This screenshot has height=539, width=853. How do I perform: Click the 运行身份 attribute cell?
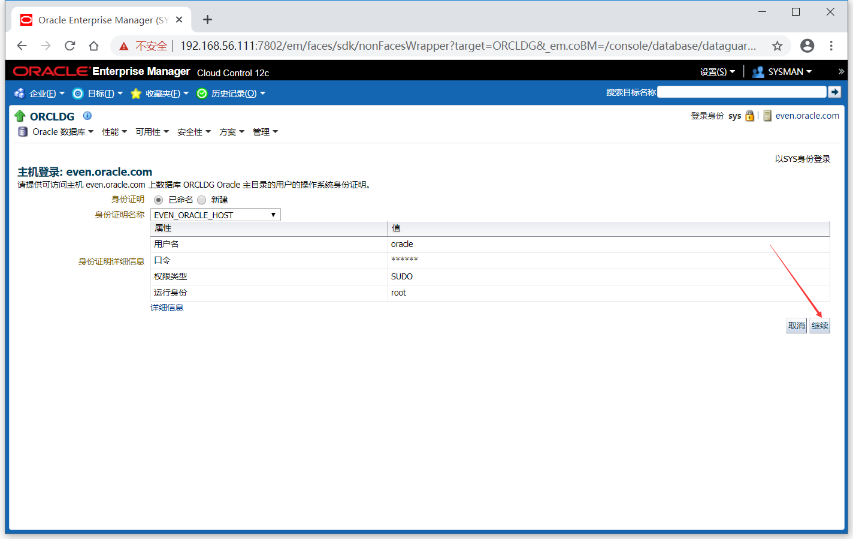point(269,293)
